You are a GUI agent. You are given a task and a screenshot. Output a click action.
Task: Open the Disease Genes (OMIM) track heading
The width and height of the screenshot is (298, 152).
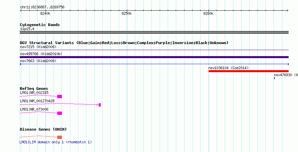(43, 129)
